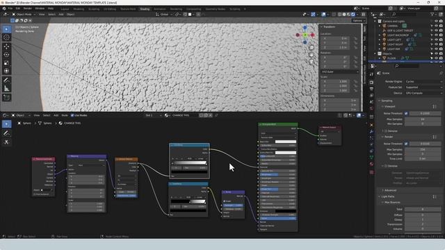The image size is (445, 250).
Task: Adjust upper ColorRamp gradient bar
Action: [x=190, y=163]
